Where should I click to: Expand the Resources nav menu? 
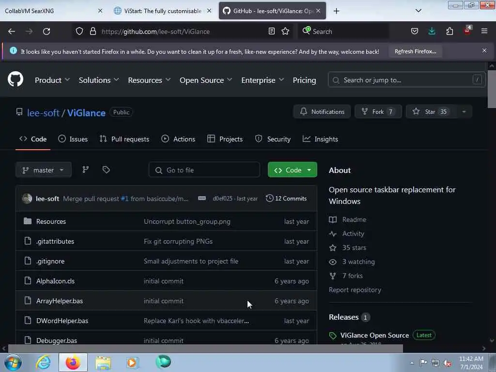(x=149, y=80)
